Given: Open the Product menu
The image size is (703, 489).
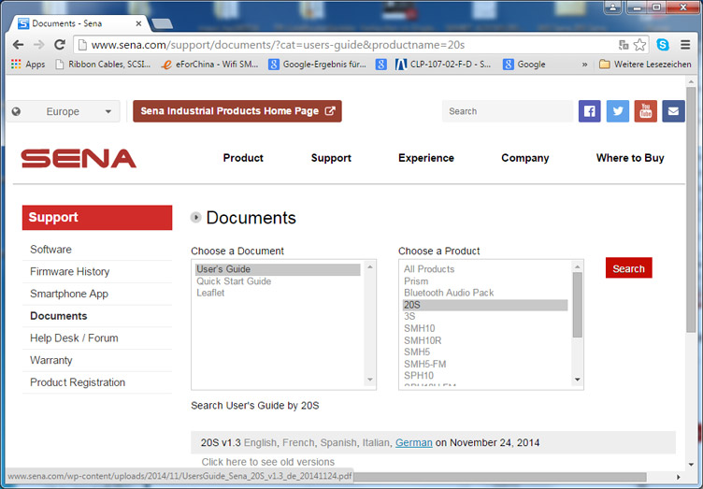Looking at the screenshot, I should click(243, 158).
